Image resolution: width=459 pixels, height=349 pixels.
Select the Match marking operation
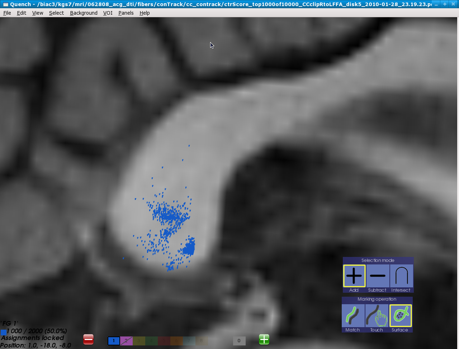tap(353, 316)
